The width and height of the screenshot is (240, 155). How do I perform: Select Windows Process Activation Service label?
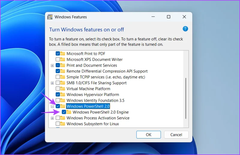[x=98, y=118]
